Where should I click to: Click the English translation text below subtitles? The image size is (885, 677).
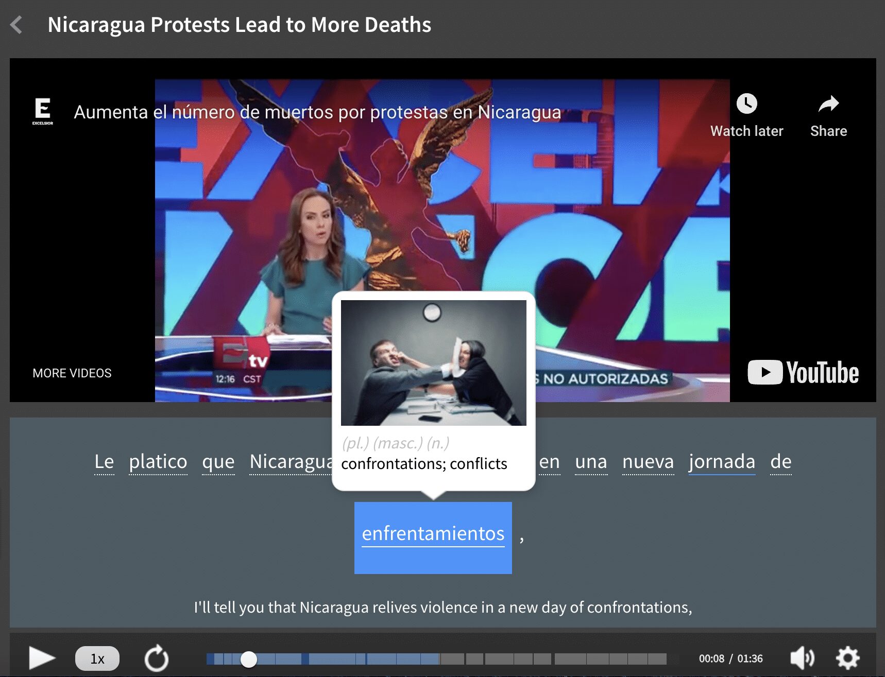(444, 607)
